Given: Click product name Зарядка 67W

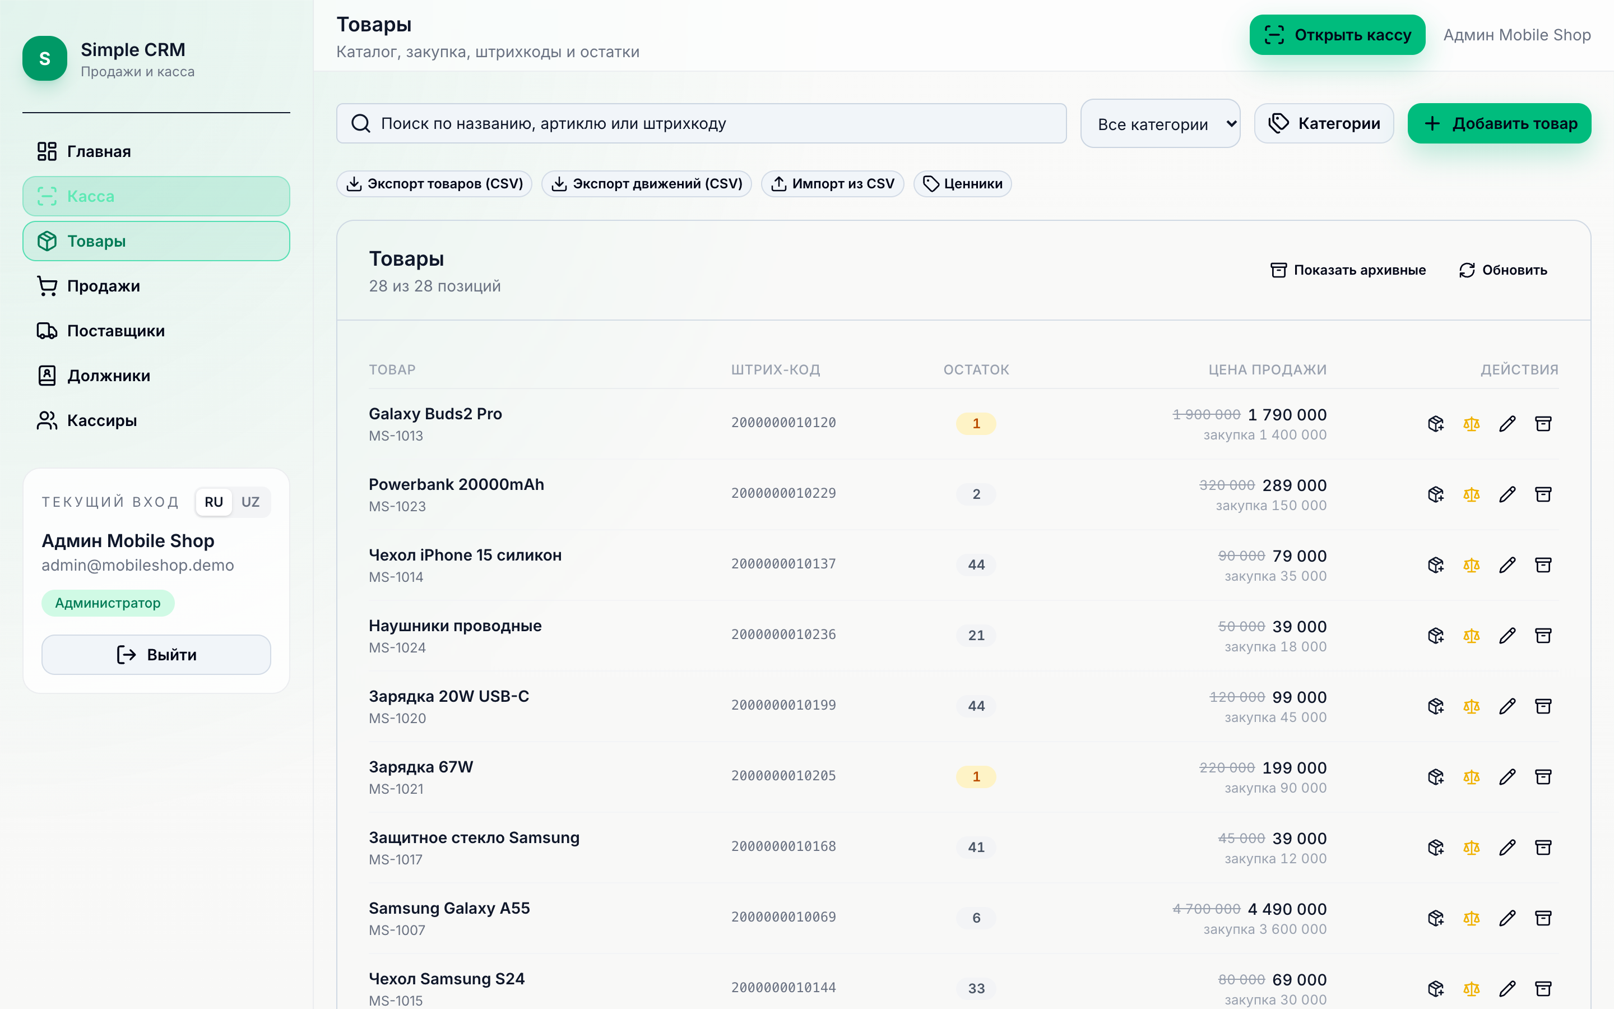Looking at the screenshot, I should point(421,767).
